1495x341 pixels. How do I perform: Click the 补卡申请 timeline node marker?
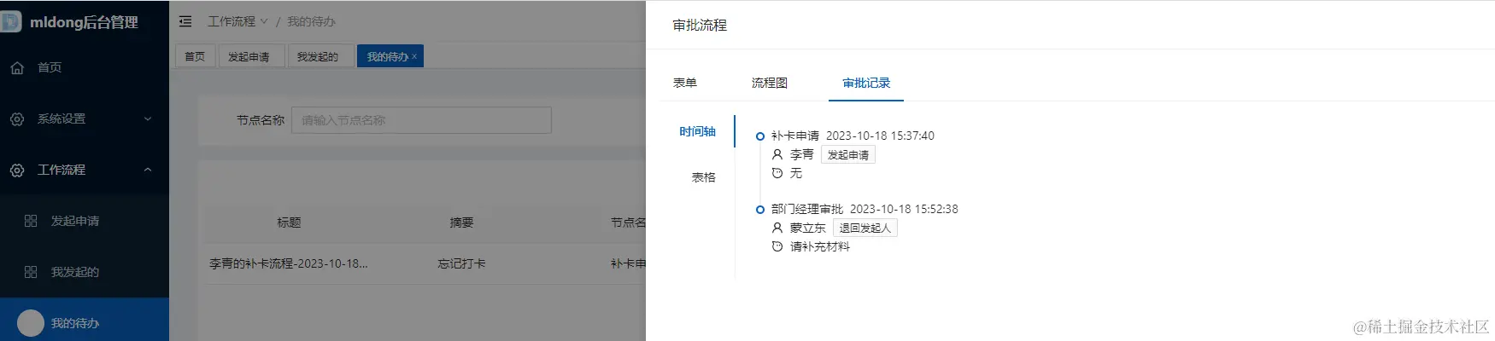tap(759, 136)
